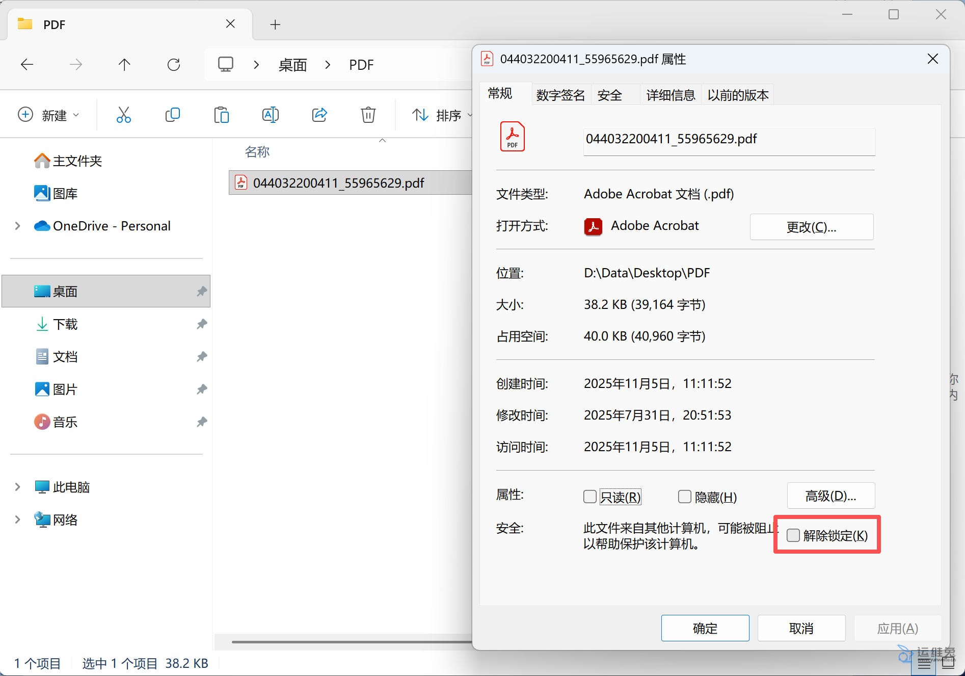Click the 更改(C) button
This screenshot has height=676, width=965.
(811, 227)
